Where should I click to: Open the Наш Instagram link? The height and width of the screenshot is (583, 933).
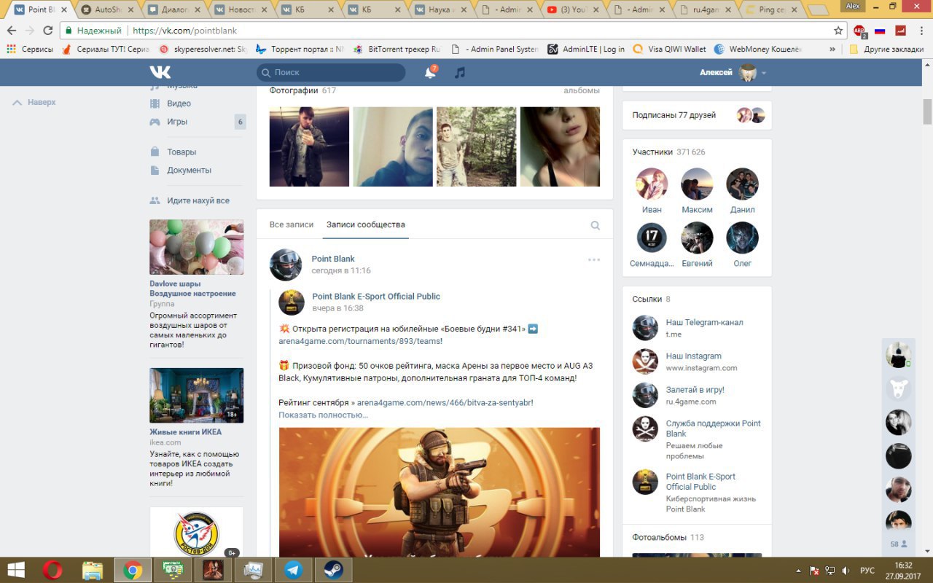click(694, 356)
